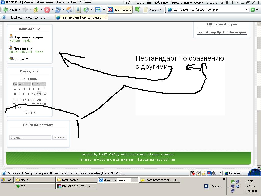Click the portal search input field
Image resolution: width=261 pixels, height=196 pixels.
tap(30, 138)
